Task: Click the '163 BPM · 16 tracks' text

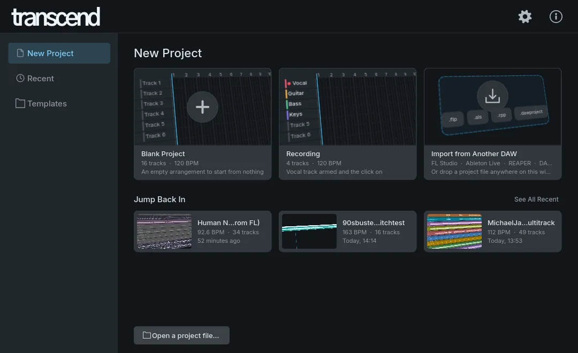Action: pos(371,232)
